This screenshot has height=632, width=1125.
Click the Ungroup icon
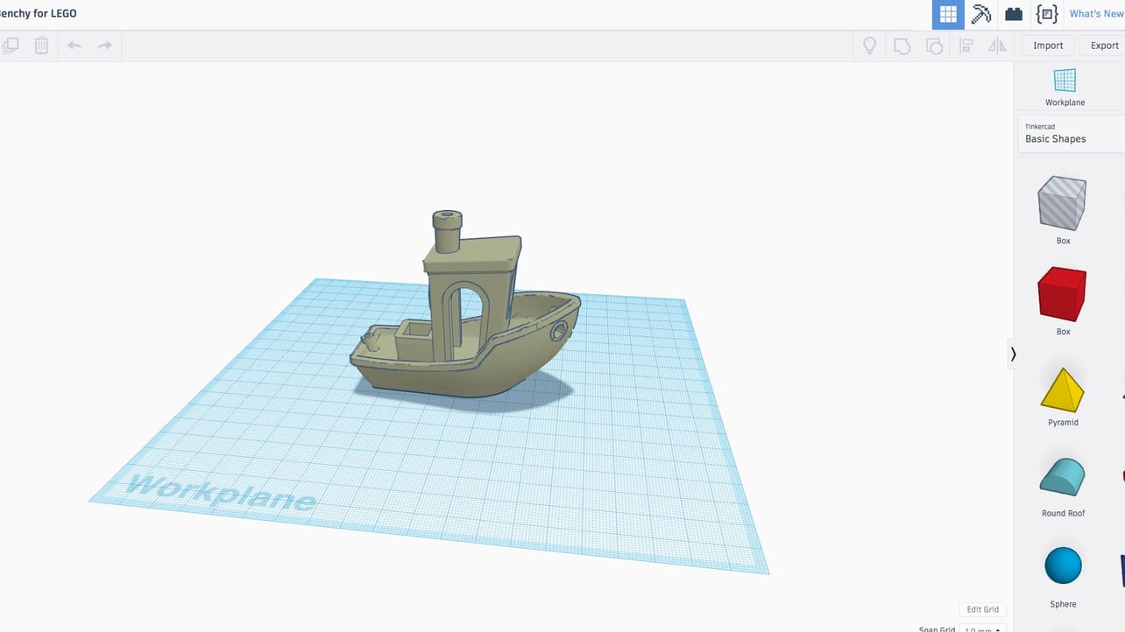tap(934, 46)
